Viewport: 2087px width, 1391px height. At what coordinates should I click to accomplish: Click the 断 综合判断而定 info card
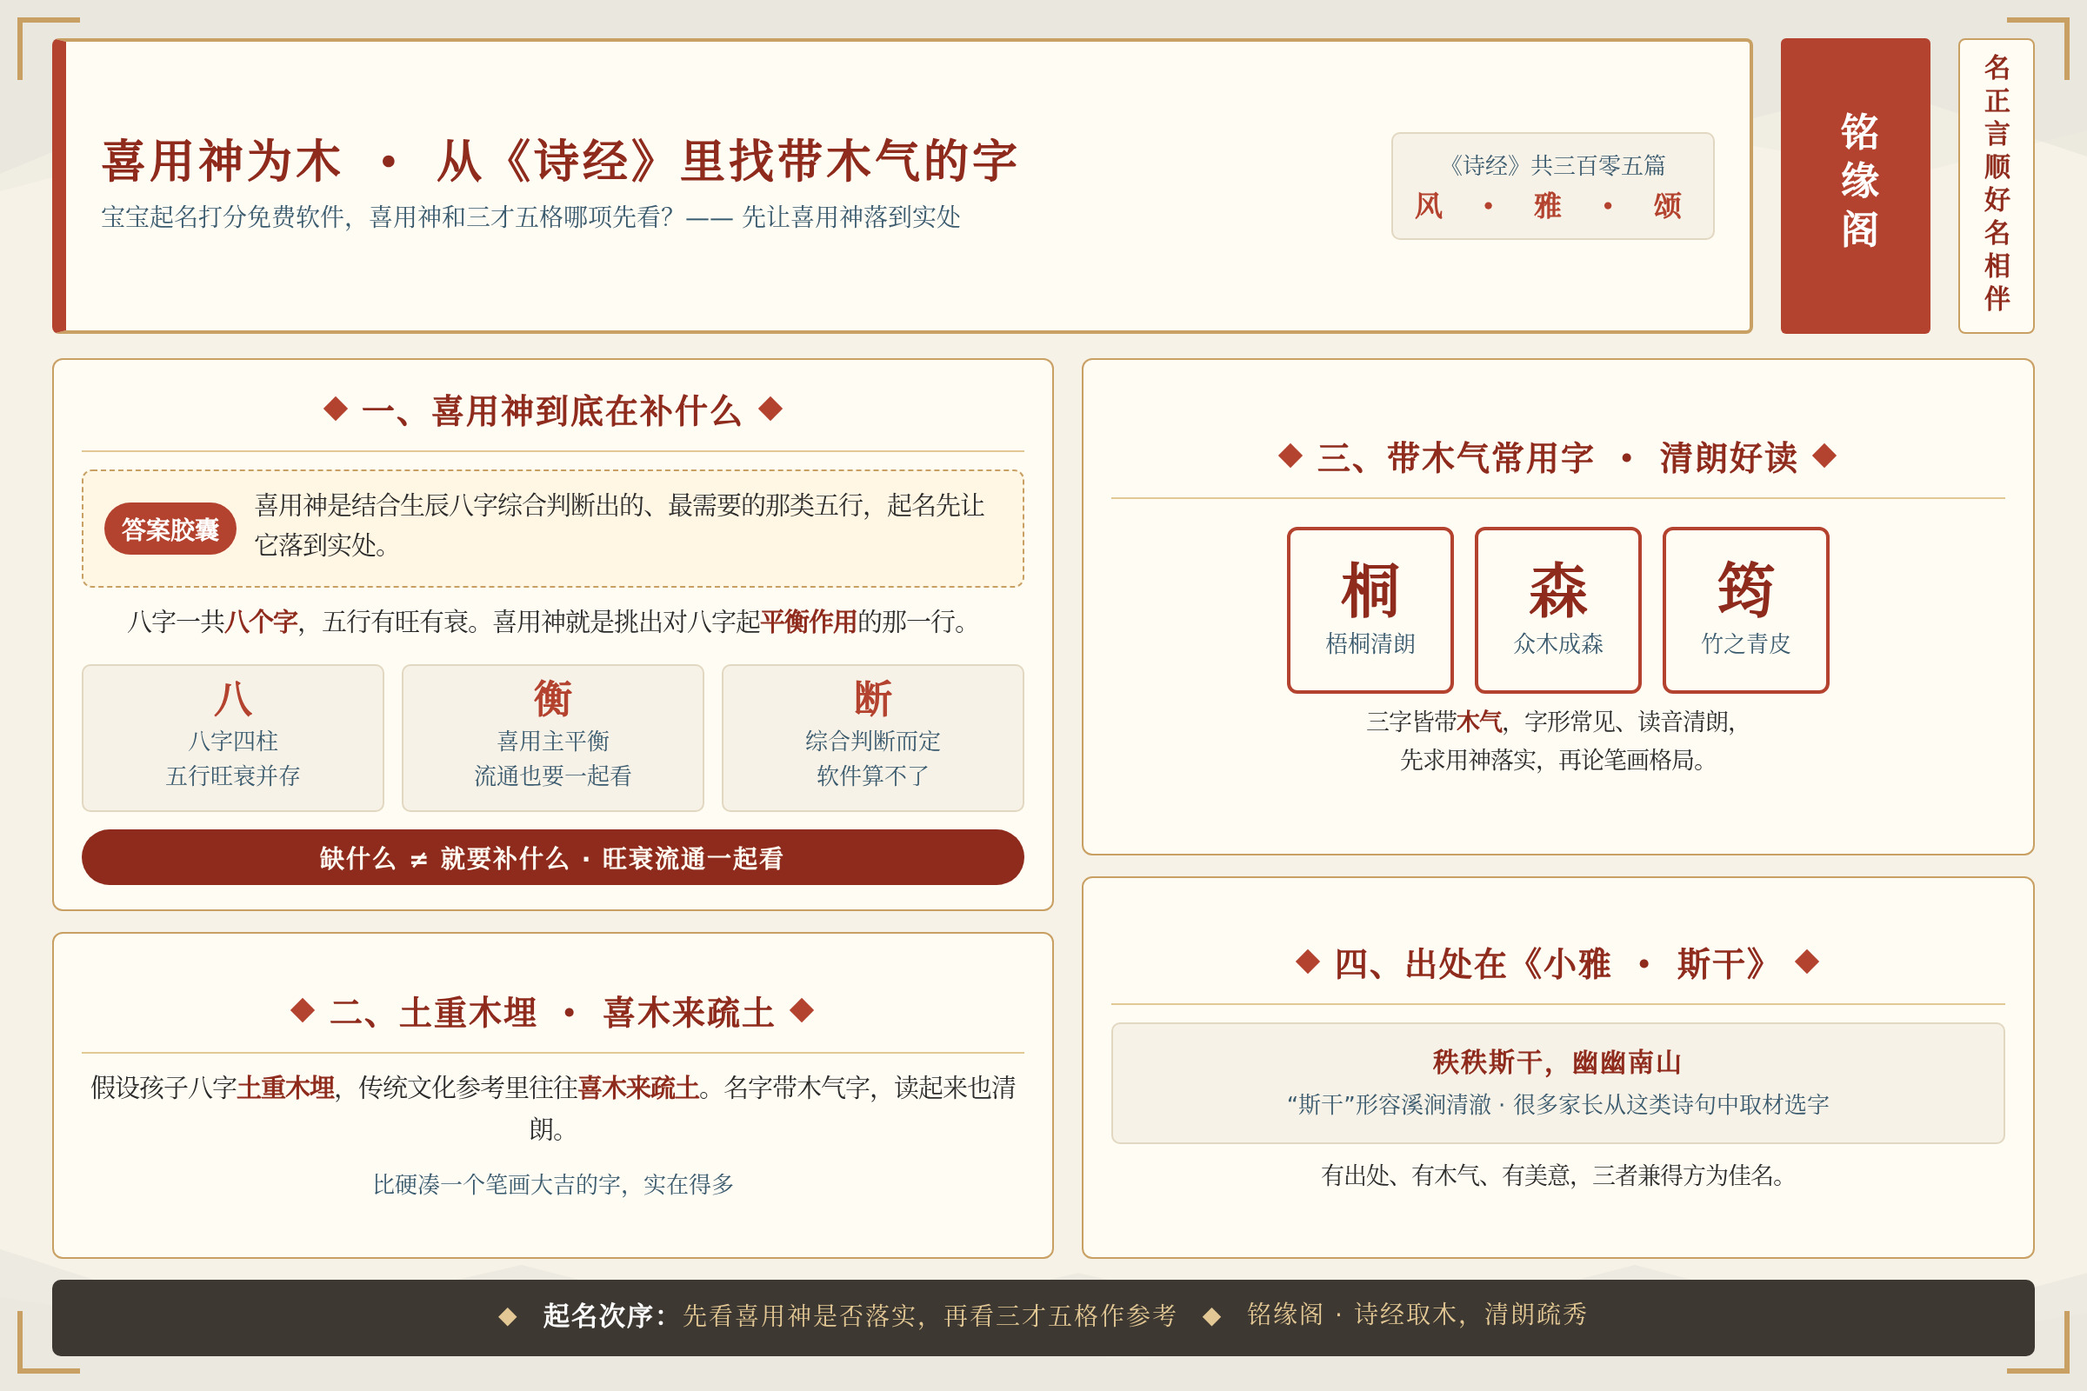pyautogui.click(x=872, y=737)
